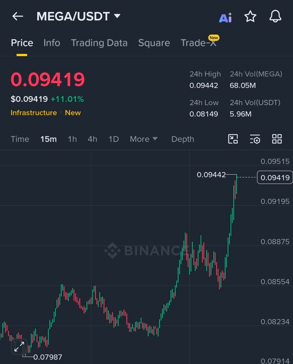The image size is (293, 364).
Task: Open the AI assistant icon
Action: click(x=225, y=18)
